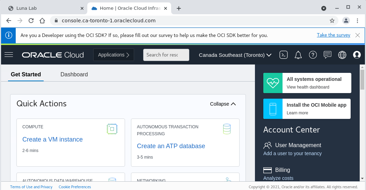Click the heartbeat health status icon
366x190 pixels.
(273, 83)
